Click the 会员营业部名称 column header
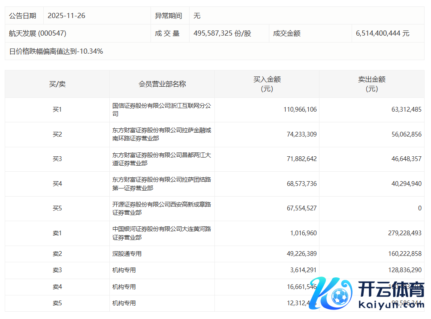This screenshot has height=319, width=431. pyautogui.click(x=162, y=84)
